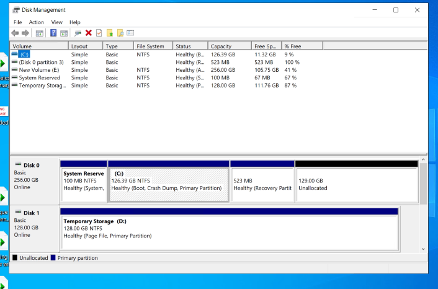438x289 pixels.
Task: Minimize the Disk Management window
Action: point(375,10)
